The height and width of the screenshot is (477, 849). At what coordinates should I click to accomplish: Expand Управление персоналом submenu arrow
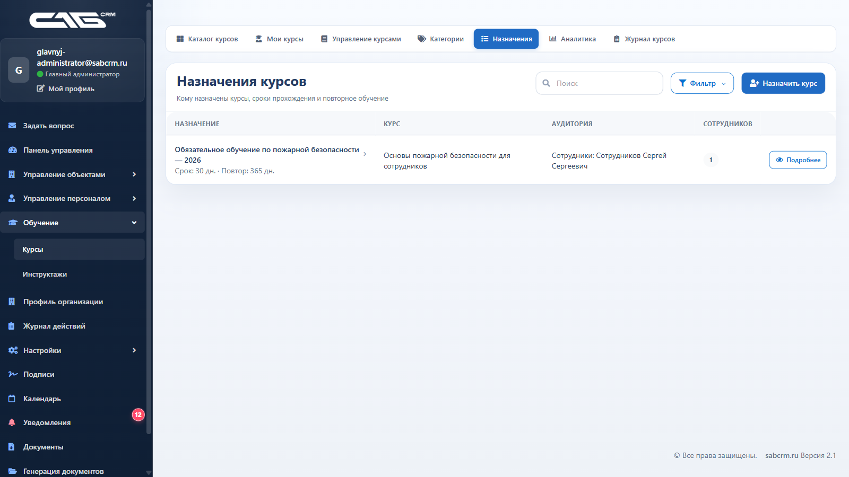pyautogui.click(x=134, y=198)
